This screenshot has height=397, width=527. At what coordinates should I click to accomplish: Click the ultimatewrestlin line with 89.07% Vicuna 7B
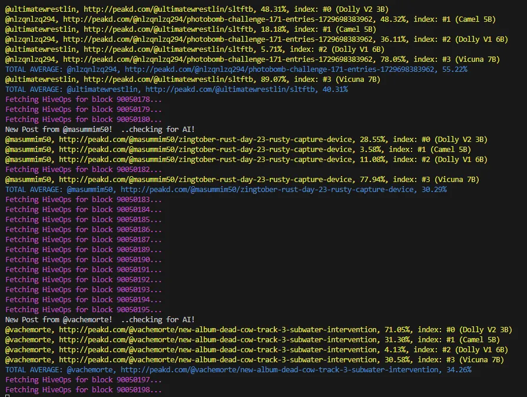193,80
